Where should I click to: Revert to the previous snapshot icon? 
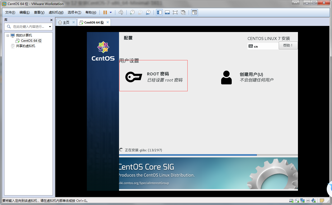coord(140,12)
